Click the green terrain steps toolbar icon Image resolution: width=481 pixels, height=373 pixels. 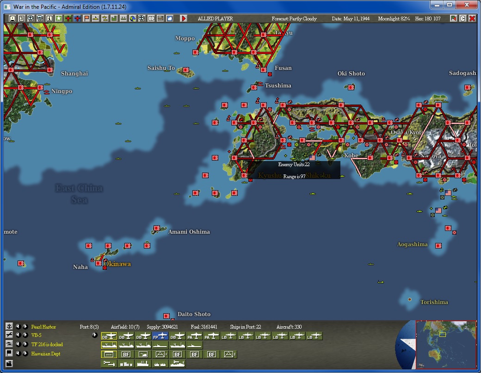click(114, 19)
